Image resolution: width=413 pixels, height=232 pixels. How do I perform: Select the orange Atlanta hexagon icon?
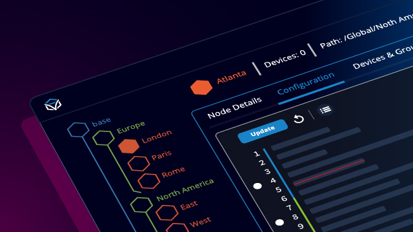(x=201, y=88)
